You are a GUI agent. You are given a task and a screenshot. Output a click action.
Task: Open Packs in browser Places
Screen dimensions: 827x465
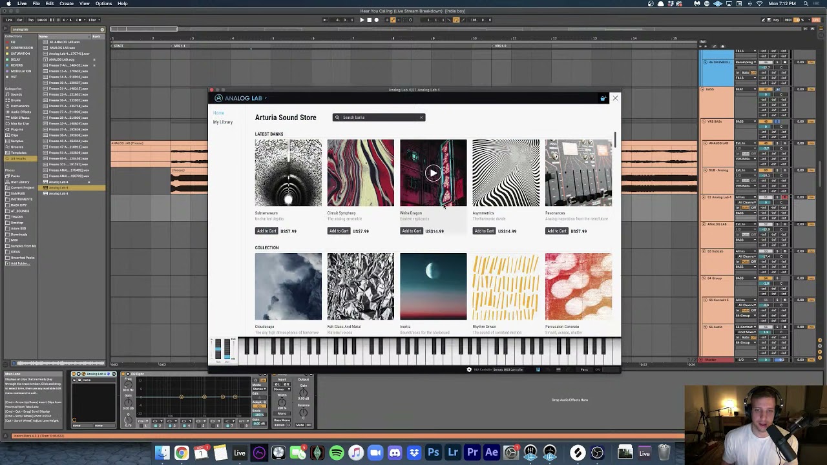(x=16, y=176)
